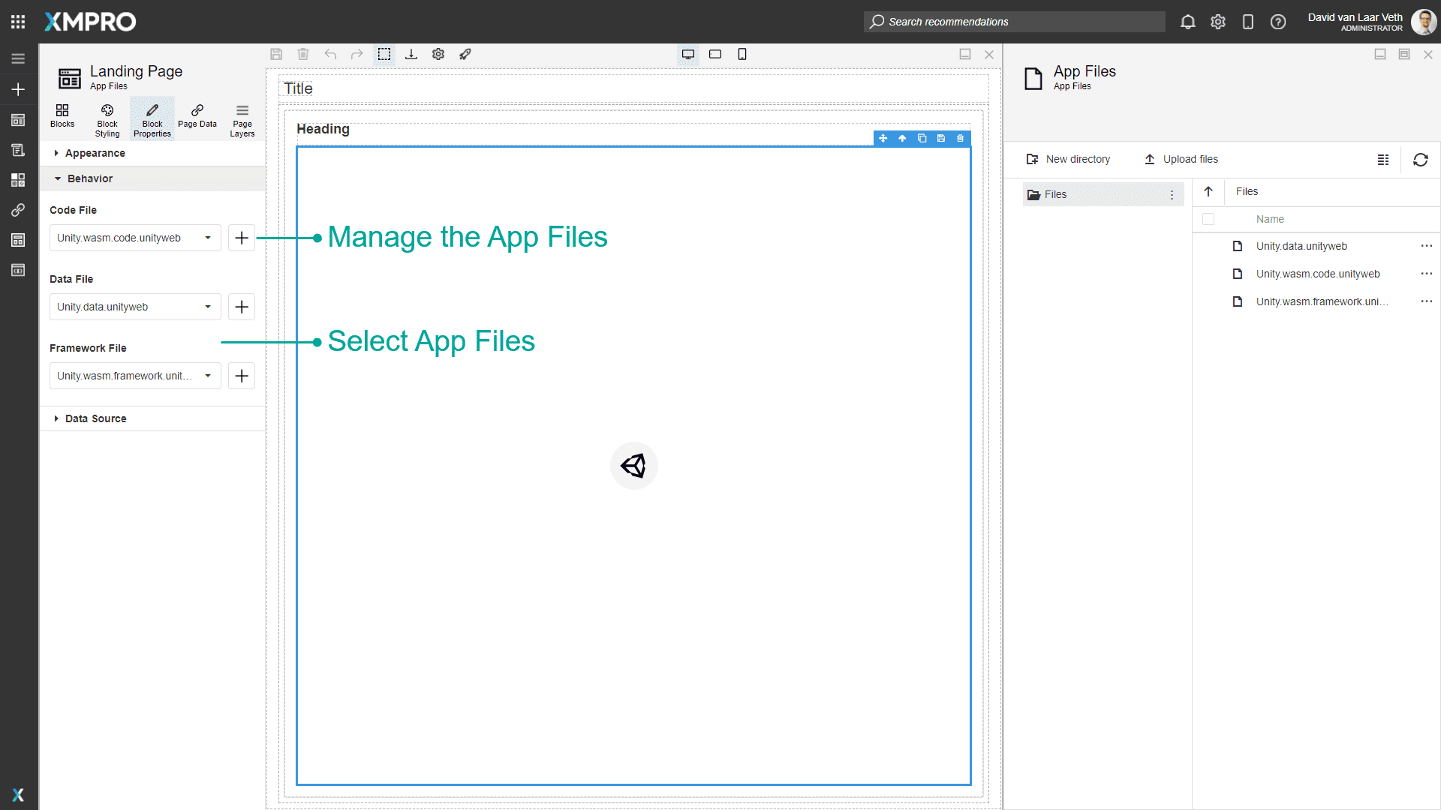Click the Page Data icon
The width and height of the screenshot is (1441, 810).
coord(197,118)
